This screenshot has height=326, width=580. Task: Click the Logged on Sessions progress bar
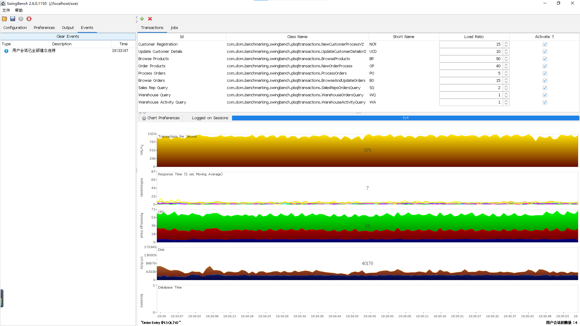[405, 118]
